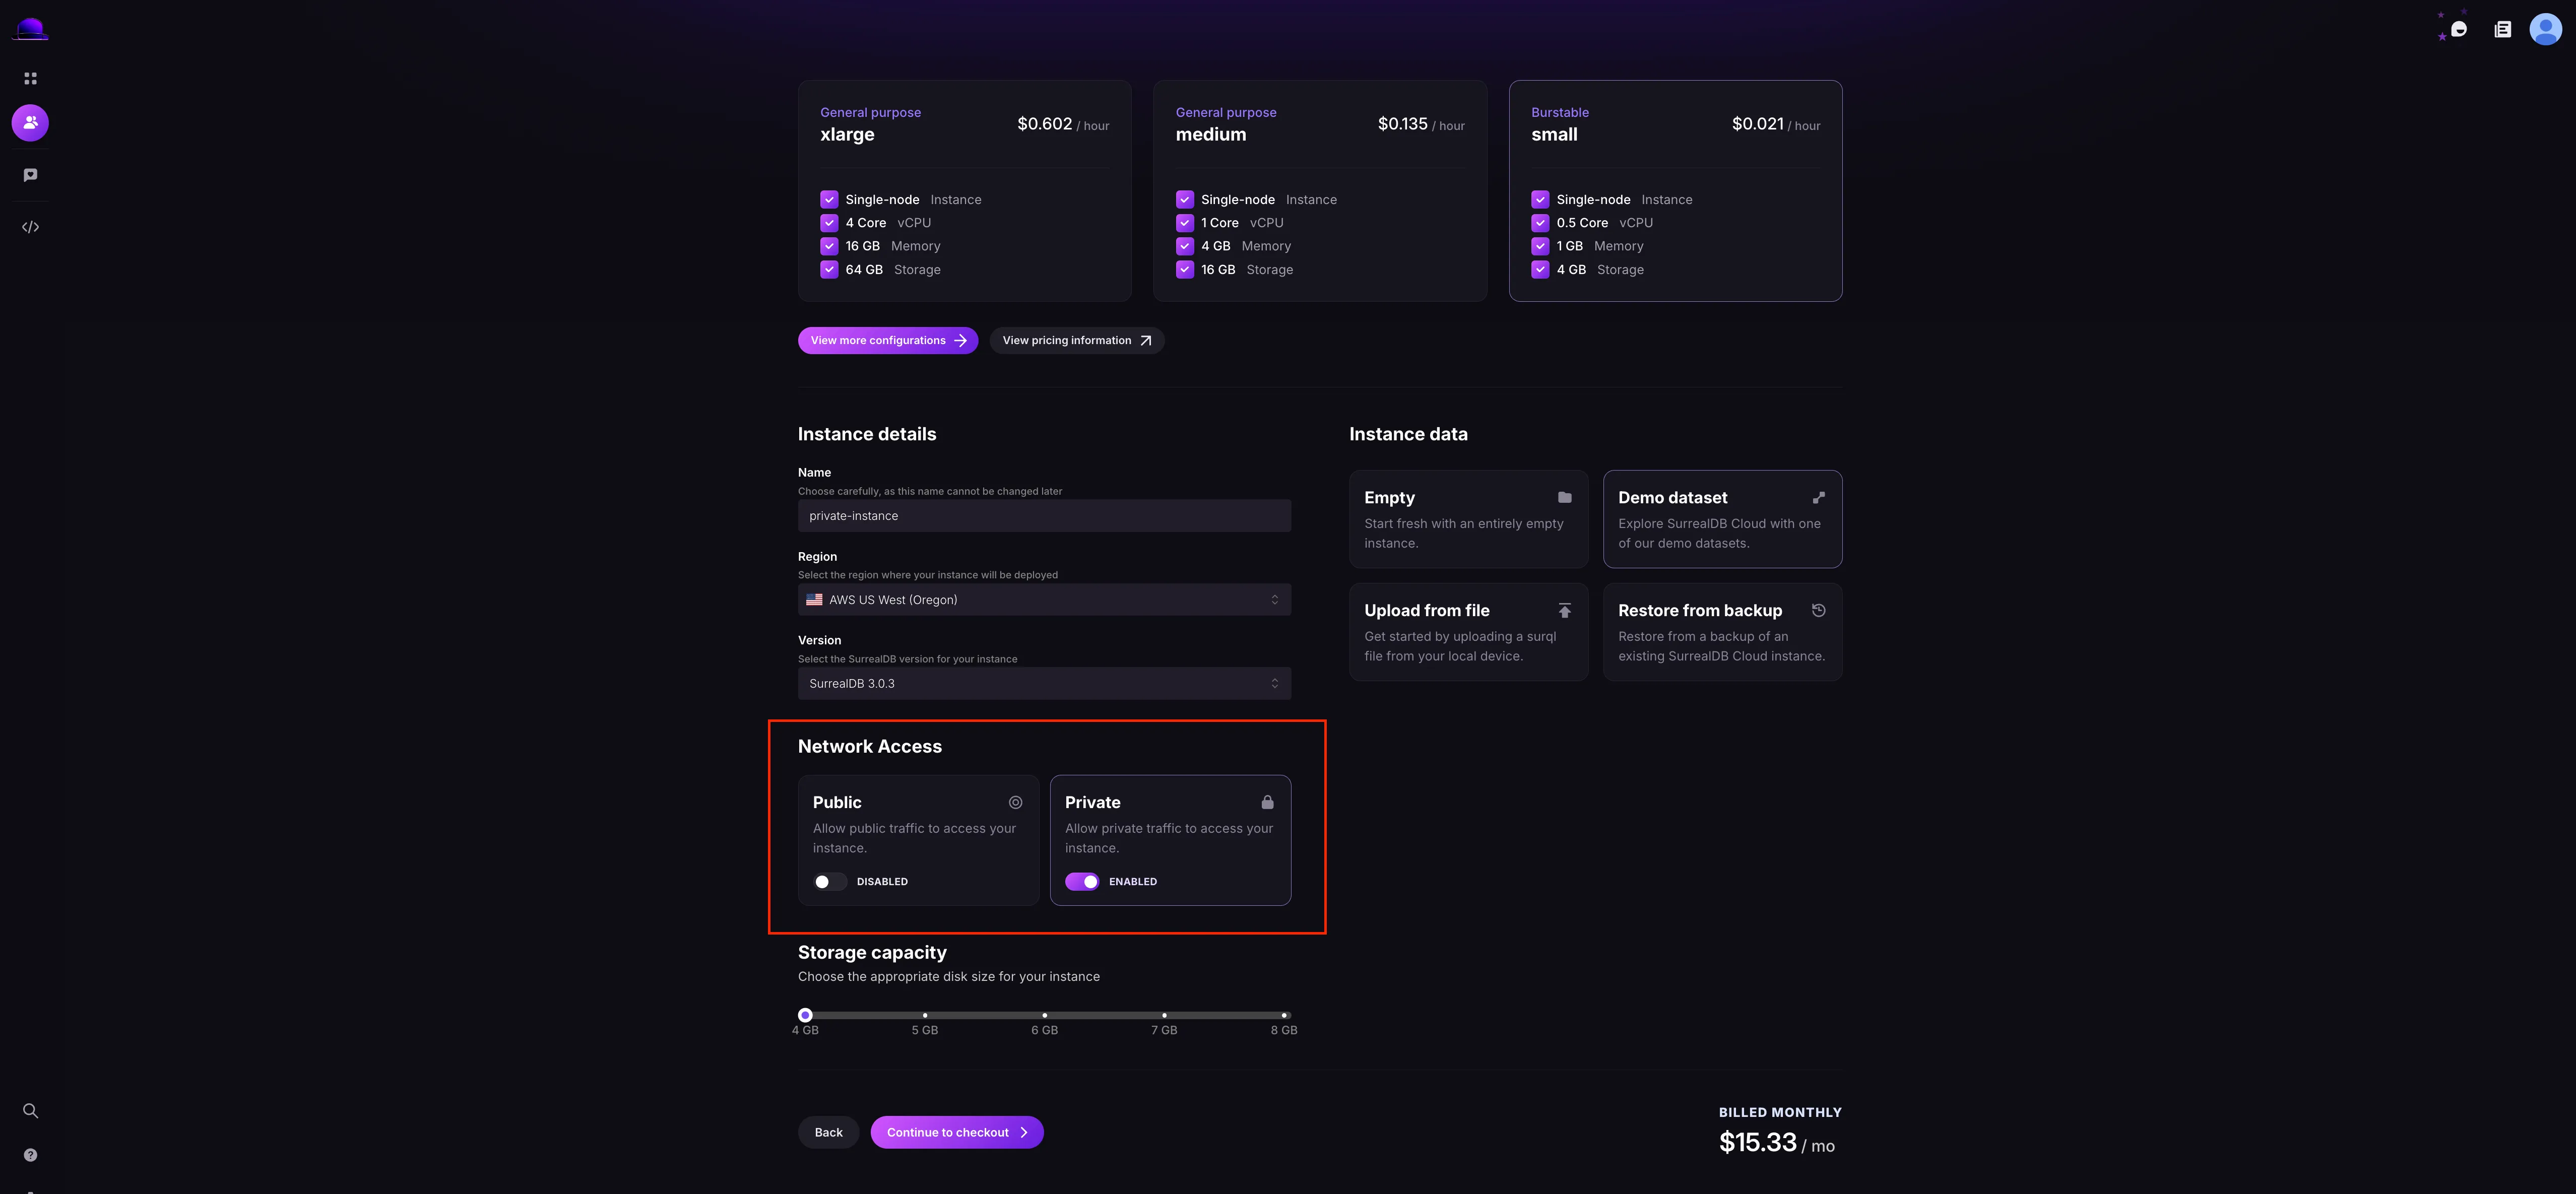Select the Empty instance data option

[x=1467, y=519]
